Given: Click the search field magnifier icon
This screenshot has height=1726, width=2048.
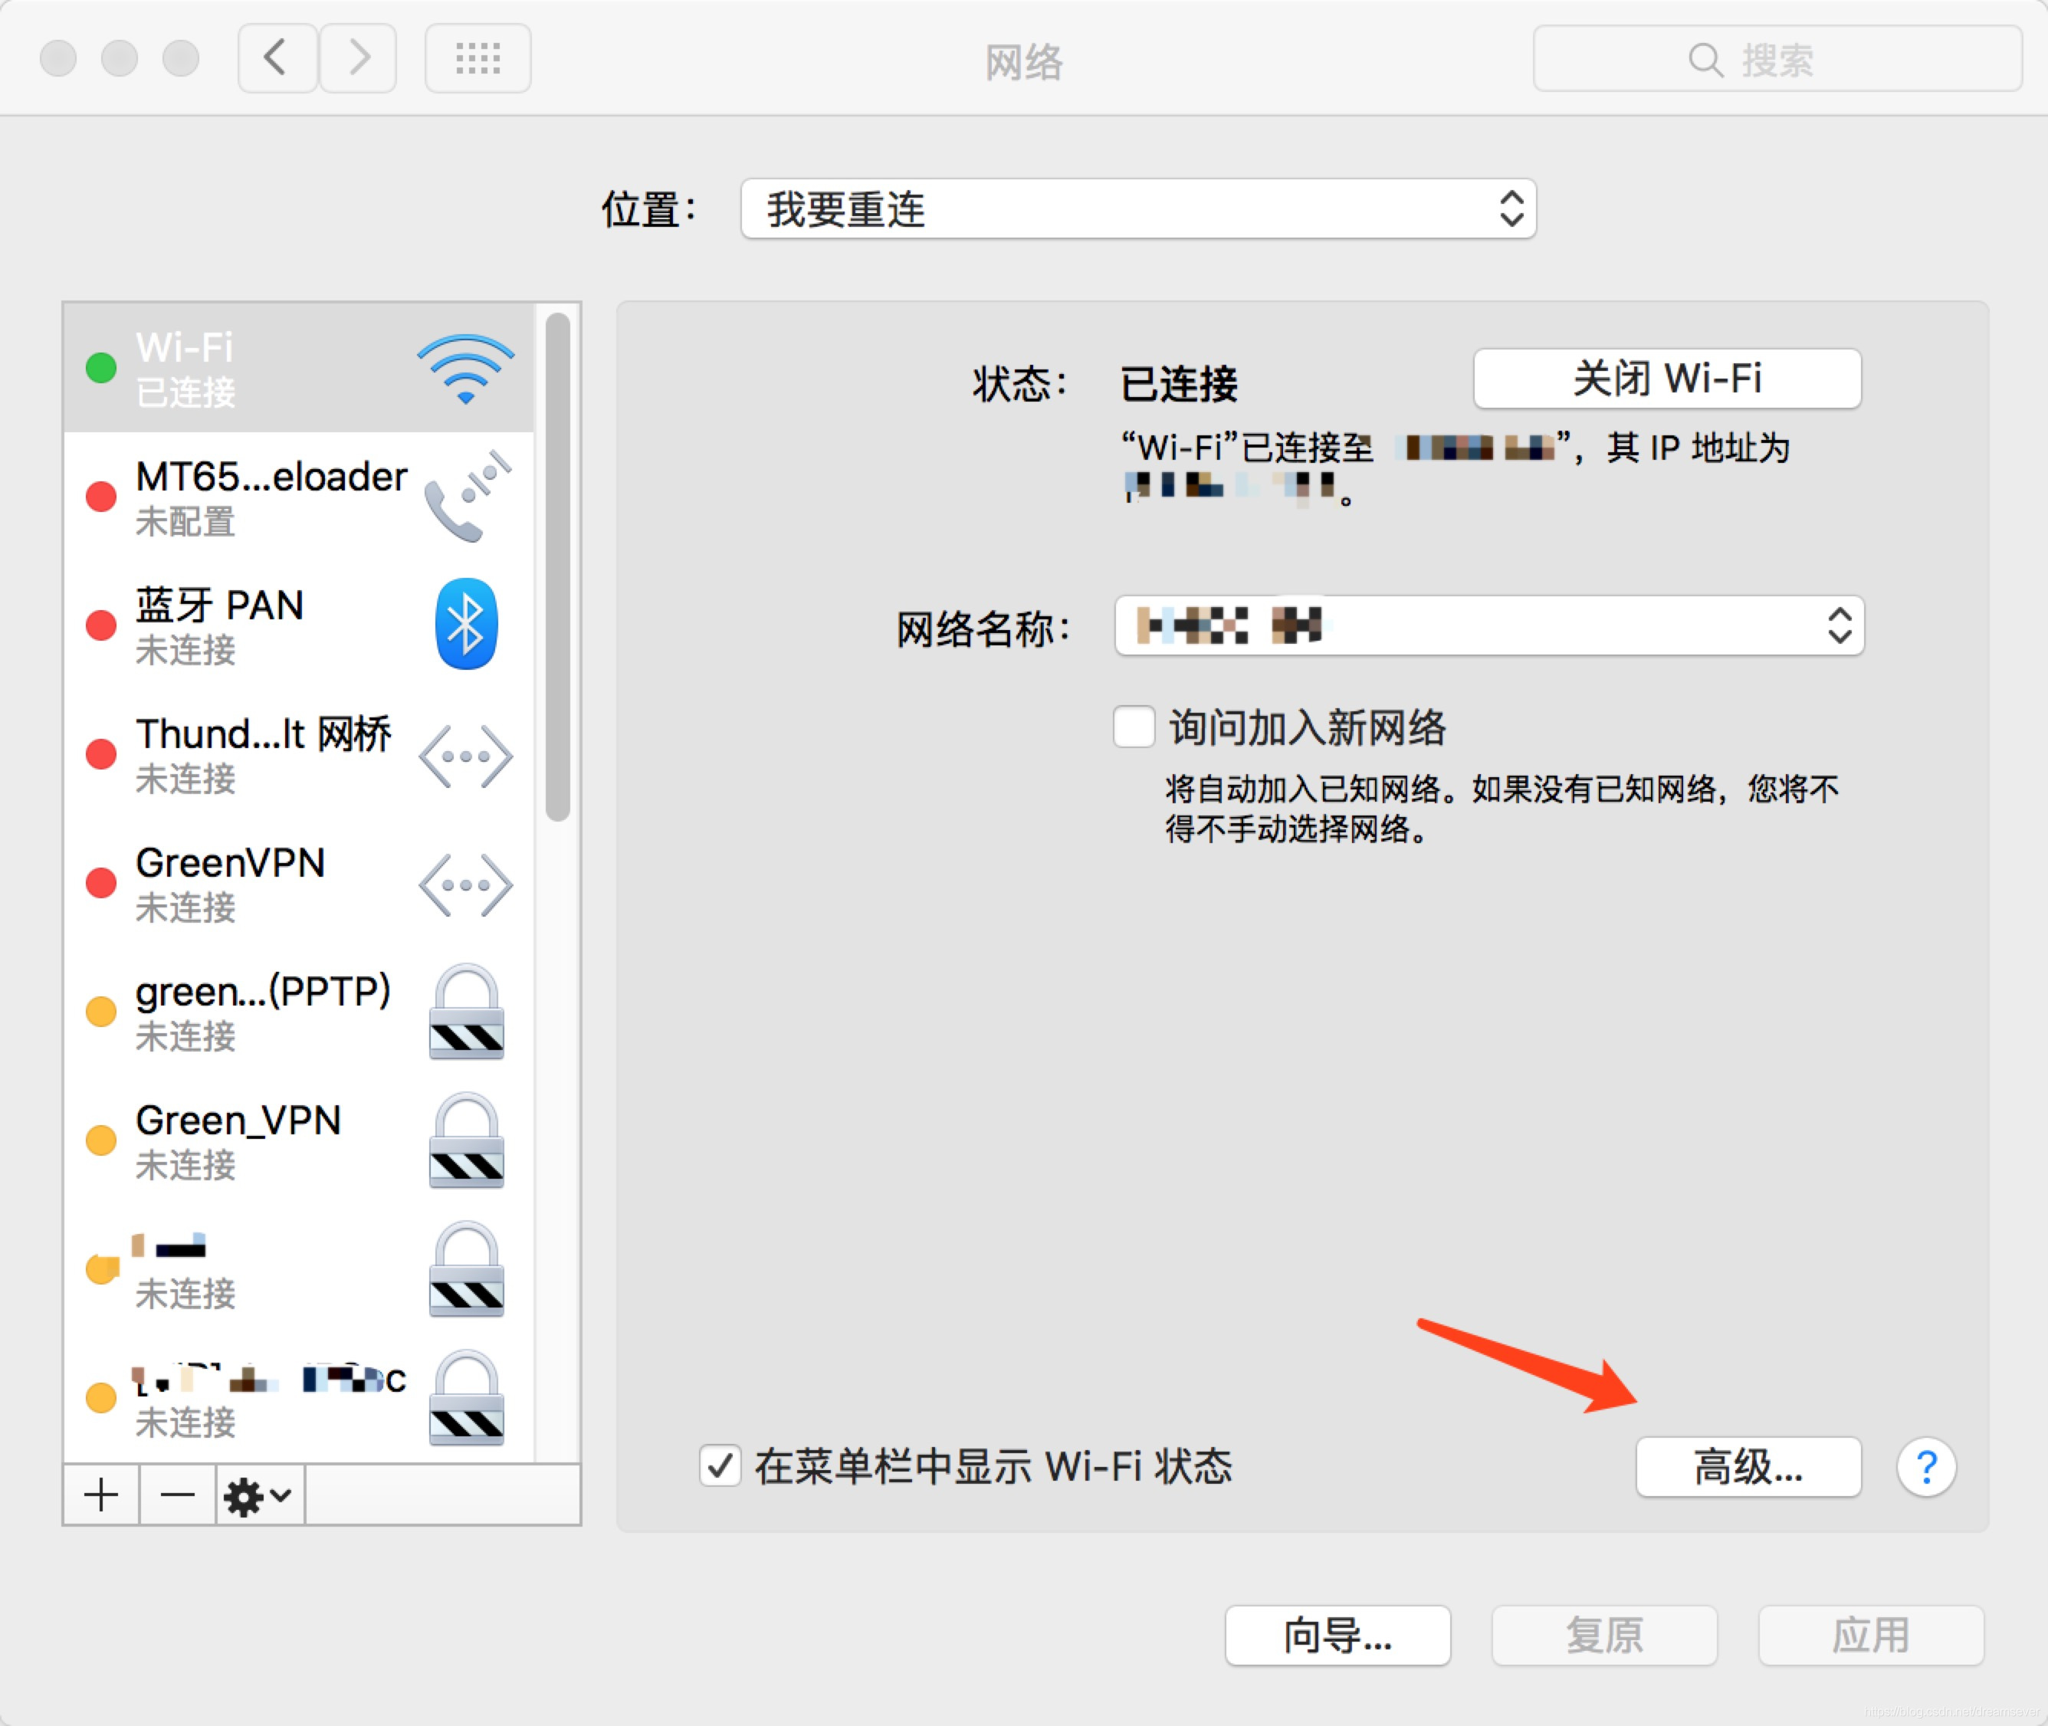Looking at the screenshot, I should [x=1705, y=60].
